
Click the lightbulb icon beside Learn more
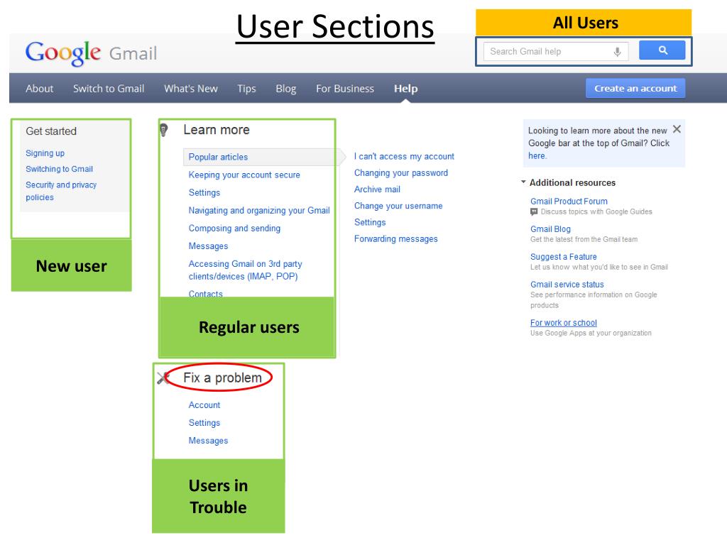click(x=163, y=130)
